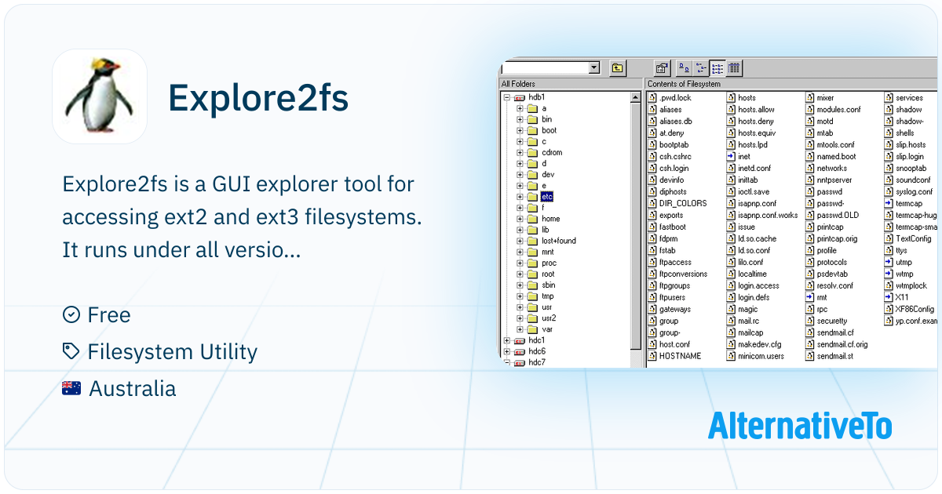Click the hdc1 drive icon
The height and width of the screenshot is (494, 942).
(519, 340)
